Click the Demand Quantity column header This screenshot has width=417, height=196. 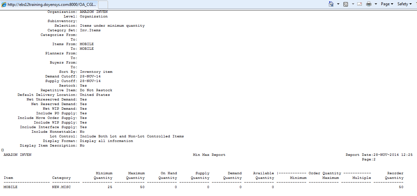232,176
